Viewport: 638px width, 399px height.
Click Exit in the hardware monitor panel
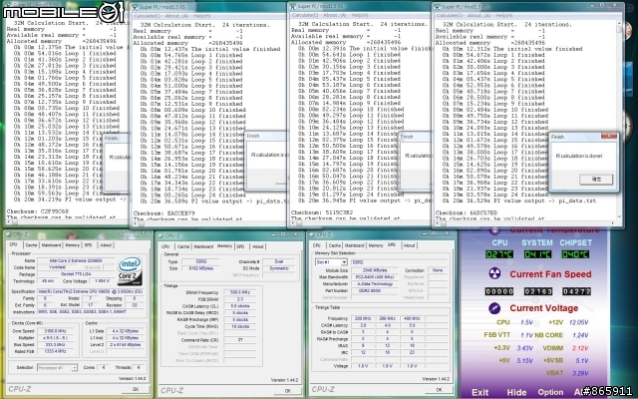tap(480, 392)
